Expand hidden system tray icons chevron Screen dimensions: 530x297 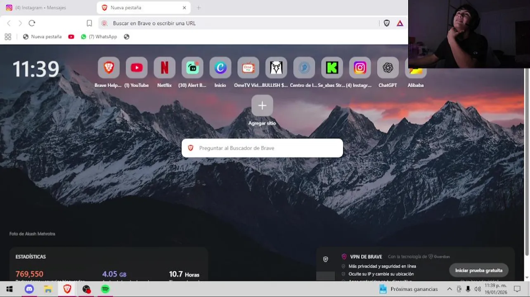(x=450, y=289)
